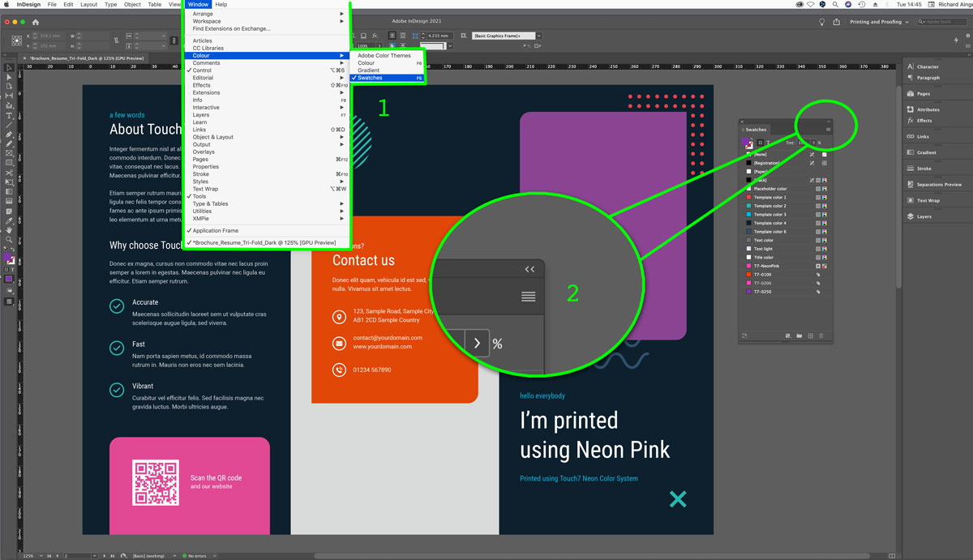This screenshot has width=973, height=560.
Task: Select the Type tool in toolbar
Action: pos(9,115)
